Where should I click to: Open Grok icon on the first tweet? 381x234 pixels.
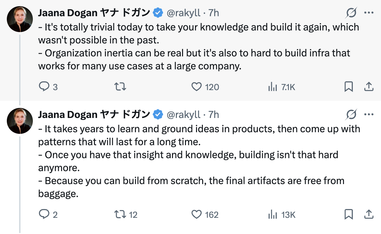pyautogui.click(x=351, y=13)
